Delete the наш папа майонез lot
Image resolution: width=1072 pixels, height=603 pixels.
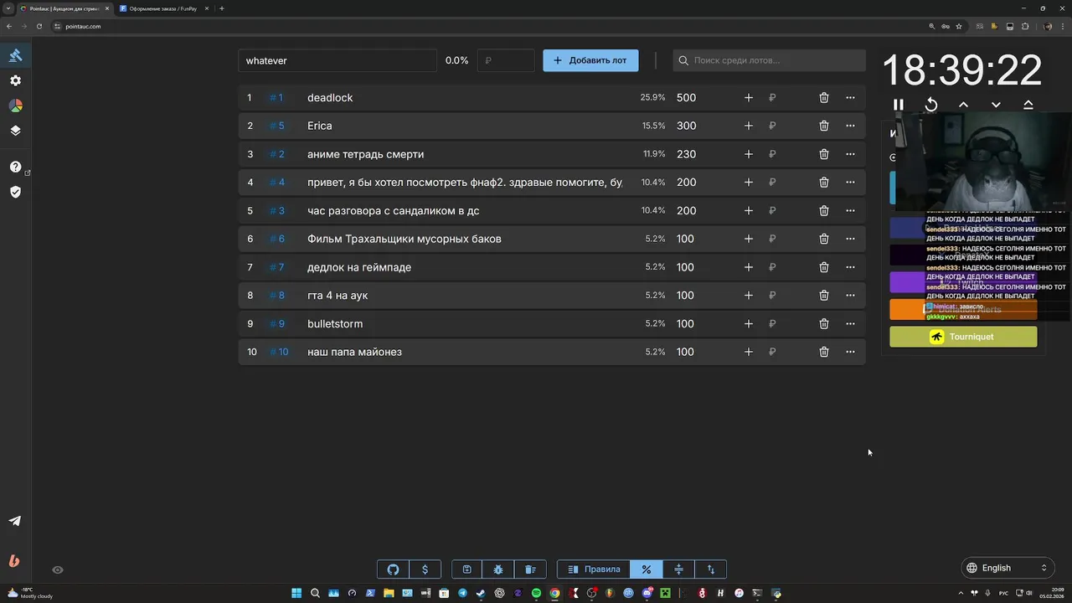(x=824, y=352)
